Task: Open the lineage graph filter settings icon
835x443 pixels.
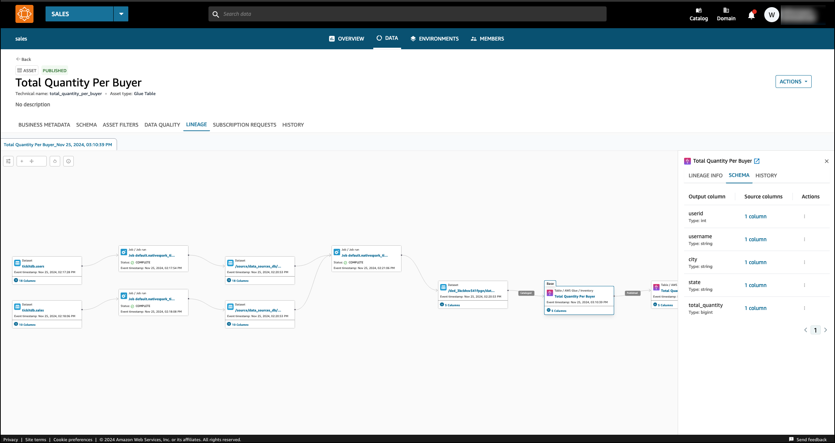Action: [8, 161]
